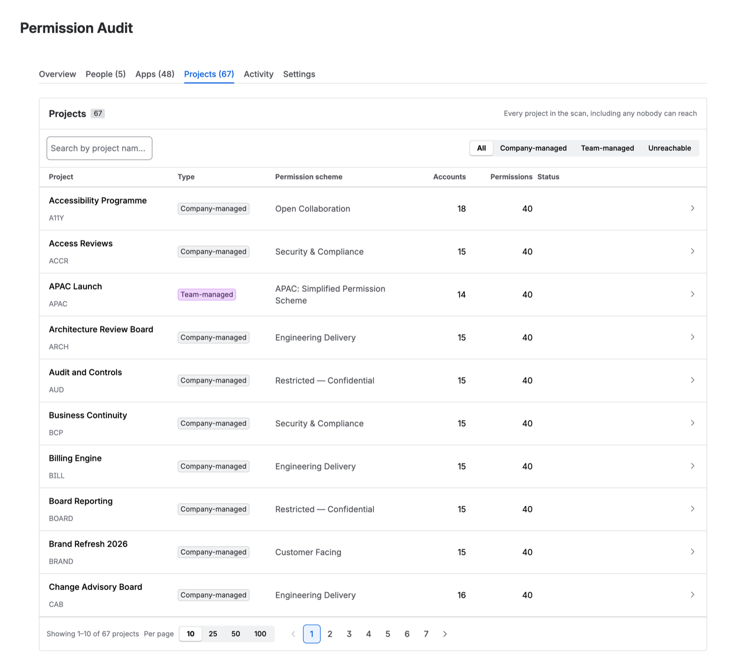This screenshot has width=746, height=671.
Task: Click the 67 projects count badge
Action: [97, 113]
